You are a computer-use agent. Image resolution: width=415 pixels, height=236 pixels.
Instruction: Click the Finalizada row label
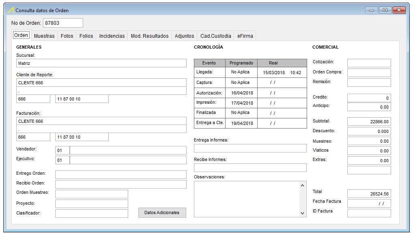206,112
